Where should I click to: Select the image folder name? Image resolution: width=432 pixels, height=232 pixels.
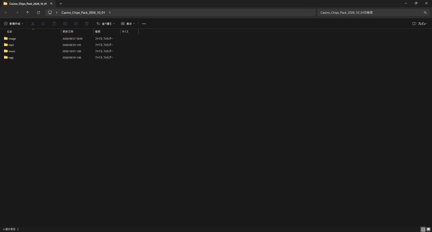tap(12, 38)
